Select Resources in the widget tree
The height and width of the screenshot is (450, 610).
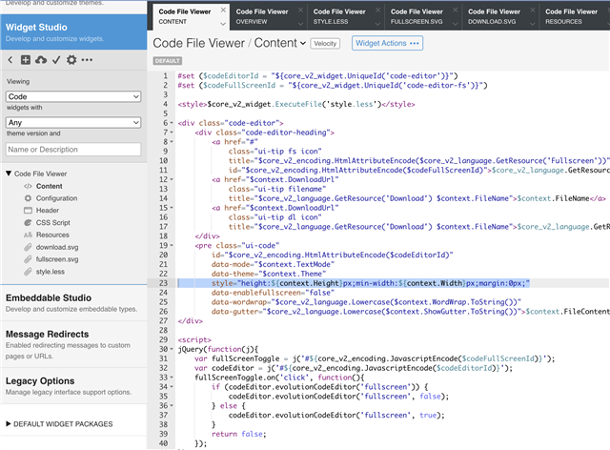tap(52, 235)
